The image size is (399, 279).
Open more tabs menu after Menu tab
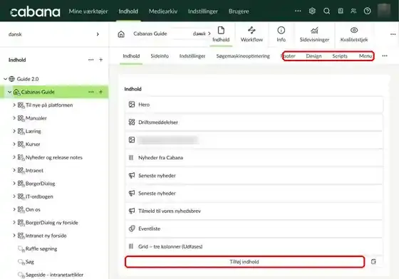click(x=385, y=56)
